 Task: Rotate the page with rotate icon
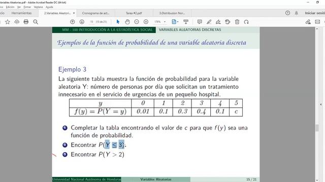pyautogui.click(x=246, y=22)
